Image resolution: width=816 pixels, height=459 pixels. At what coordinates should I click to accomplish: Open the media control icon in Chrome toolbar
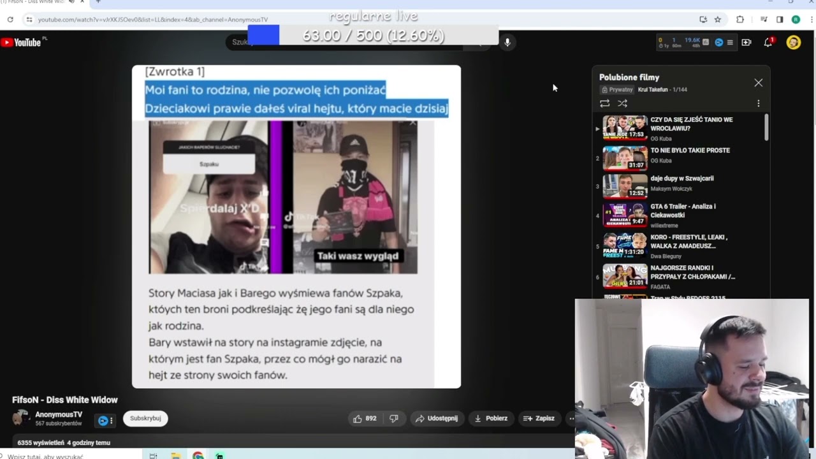coord(764,20)
